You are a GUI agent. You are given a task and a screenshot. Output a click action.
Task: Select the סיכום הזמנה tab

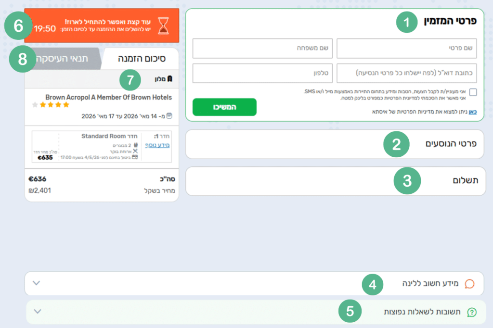(142, 59)
